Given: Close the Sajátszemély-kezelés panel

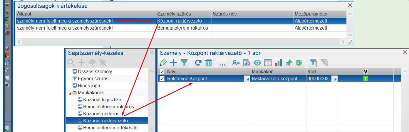Looking at the screenshot, I should pos(152,53).
